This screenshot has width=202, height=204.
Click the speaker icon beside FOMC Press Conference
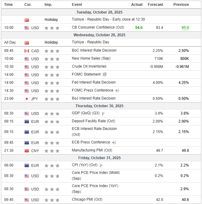(117, 91)
